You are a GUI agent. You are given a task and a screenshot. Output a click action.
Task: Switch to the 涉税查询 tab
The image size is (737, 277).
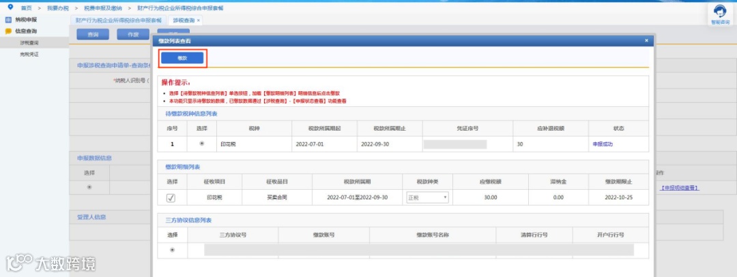click(184, 20)
